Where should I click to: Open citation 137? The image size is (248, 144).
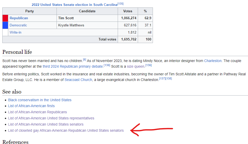pyautogui.click(x=162, y=79)
